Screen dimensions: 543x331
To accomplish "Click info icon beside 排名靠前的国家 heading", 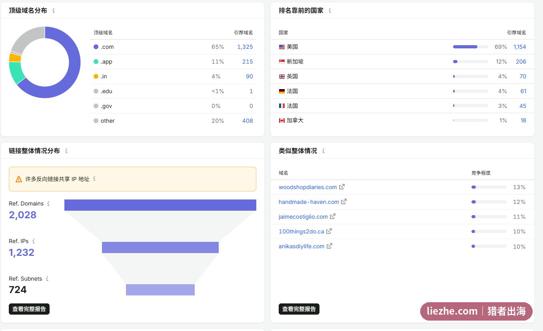I will (x=330, y=11).
